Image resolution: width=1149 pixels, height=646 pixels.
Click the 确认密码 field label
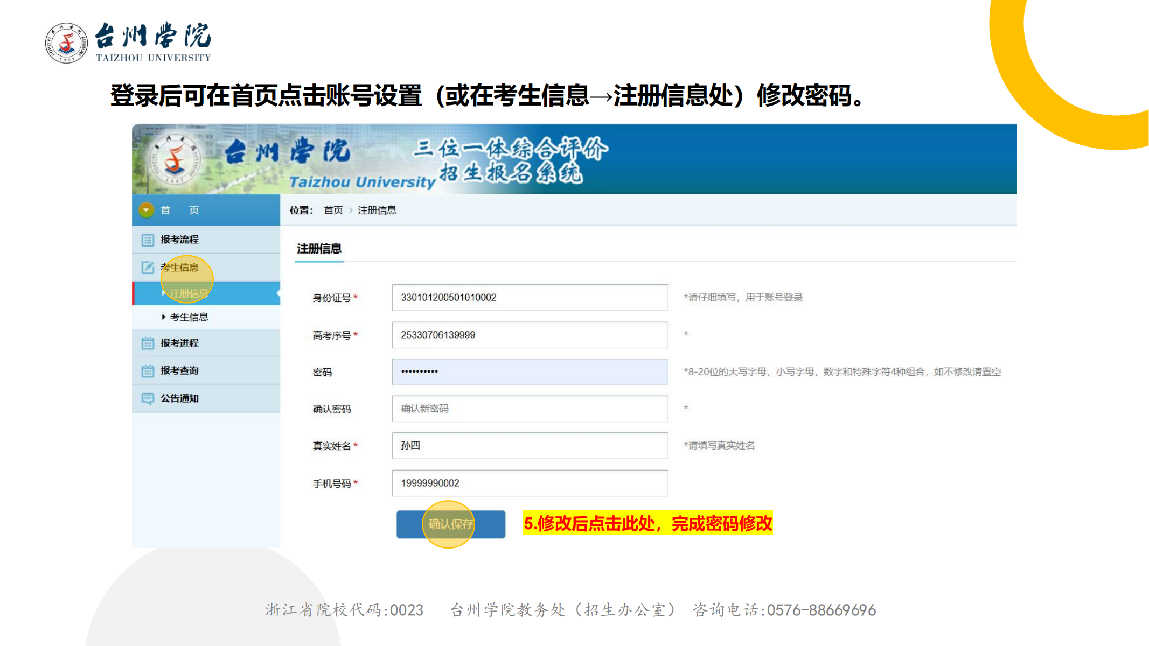[332, 409]
